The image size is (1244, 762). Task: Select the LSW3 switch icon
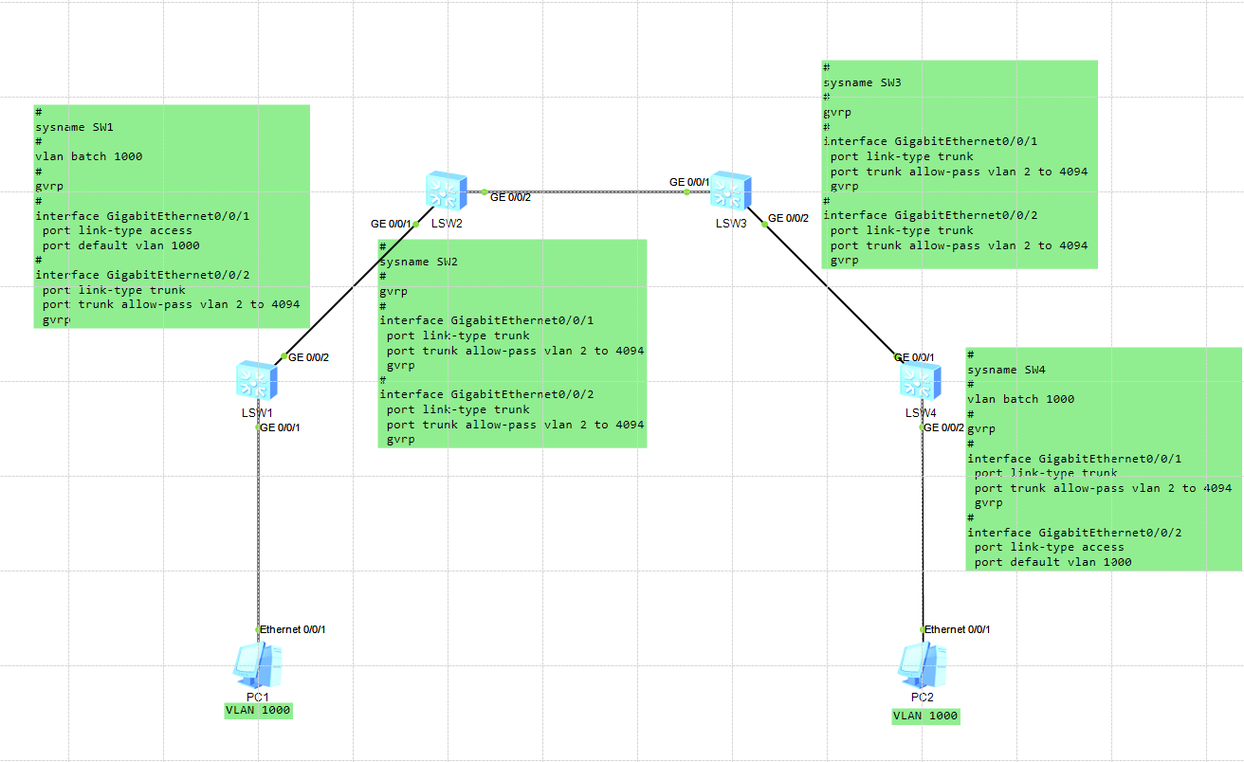pyautogui.click(x=730, y=190)
